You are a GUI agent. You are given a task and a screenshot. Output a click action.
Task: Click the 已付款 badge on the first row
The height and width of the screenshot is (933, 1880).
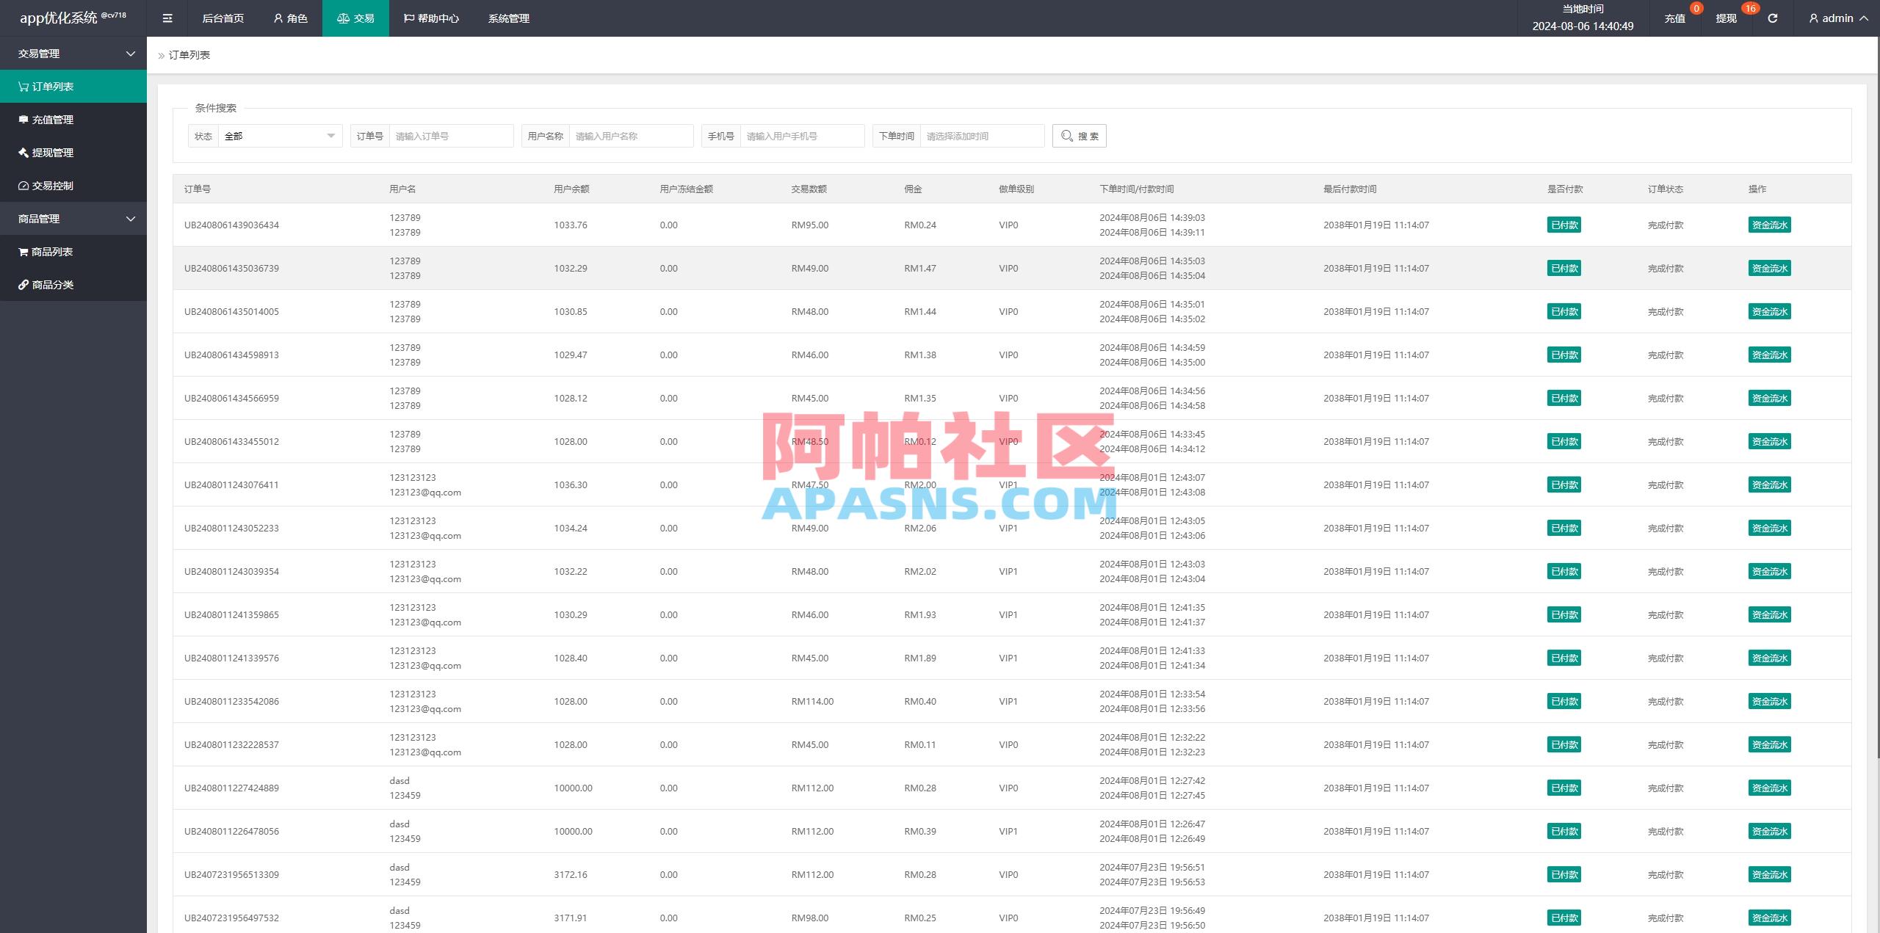coord(1563,225)
